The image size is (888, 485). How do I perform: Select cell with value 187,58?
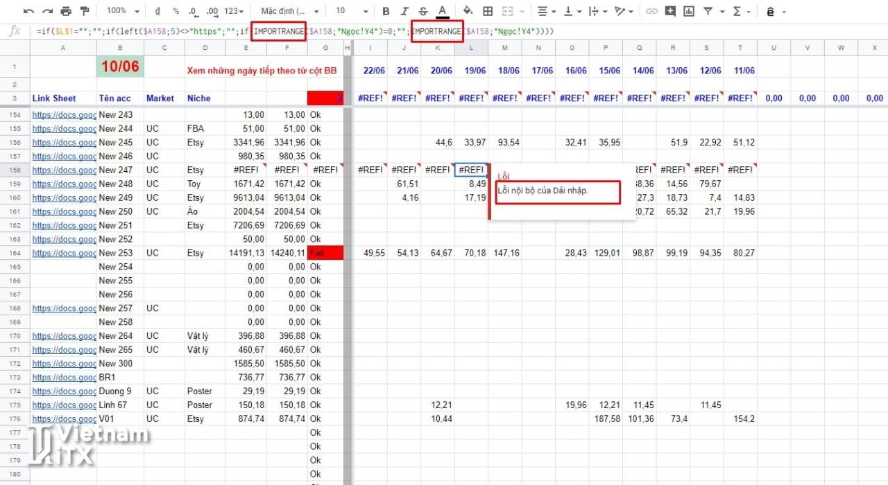coord(606,418)
